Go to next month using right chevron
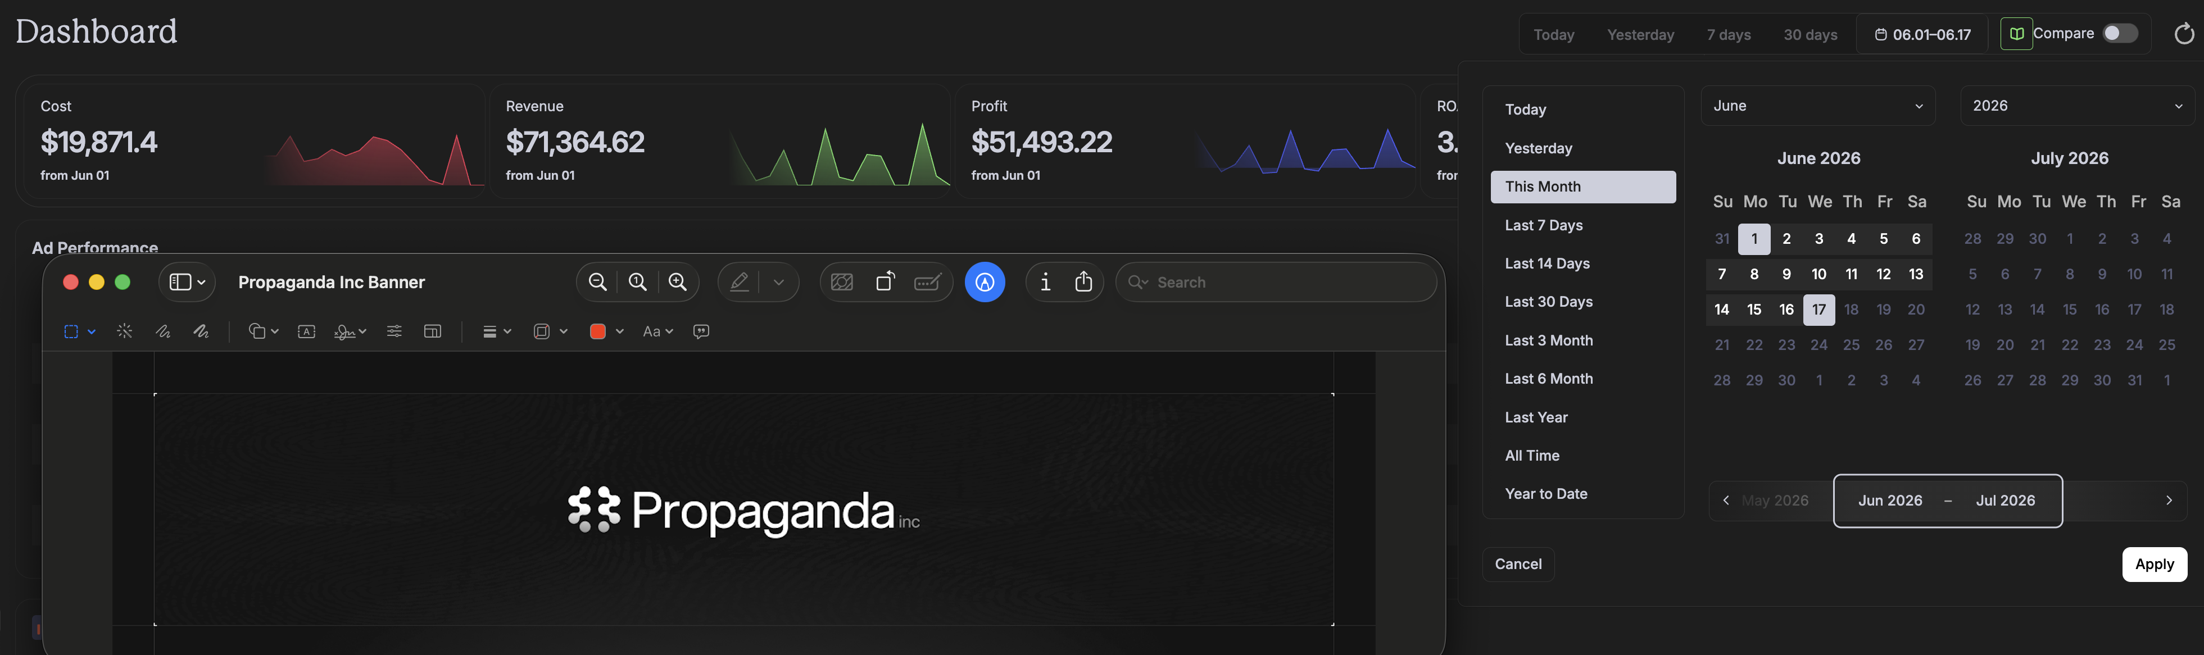2204x655 pixels. click(x=2168, y=500)
